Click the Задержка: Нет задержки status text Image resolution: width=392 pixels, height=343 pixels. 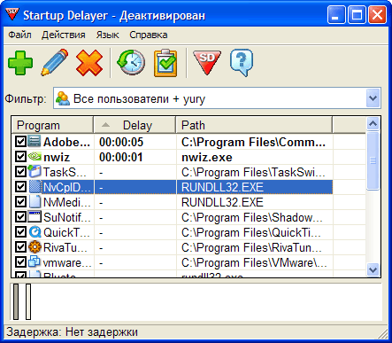[x=72, y=332]
